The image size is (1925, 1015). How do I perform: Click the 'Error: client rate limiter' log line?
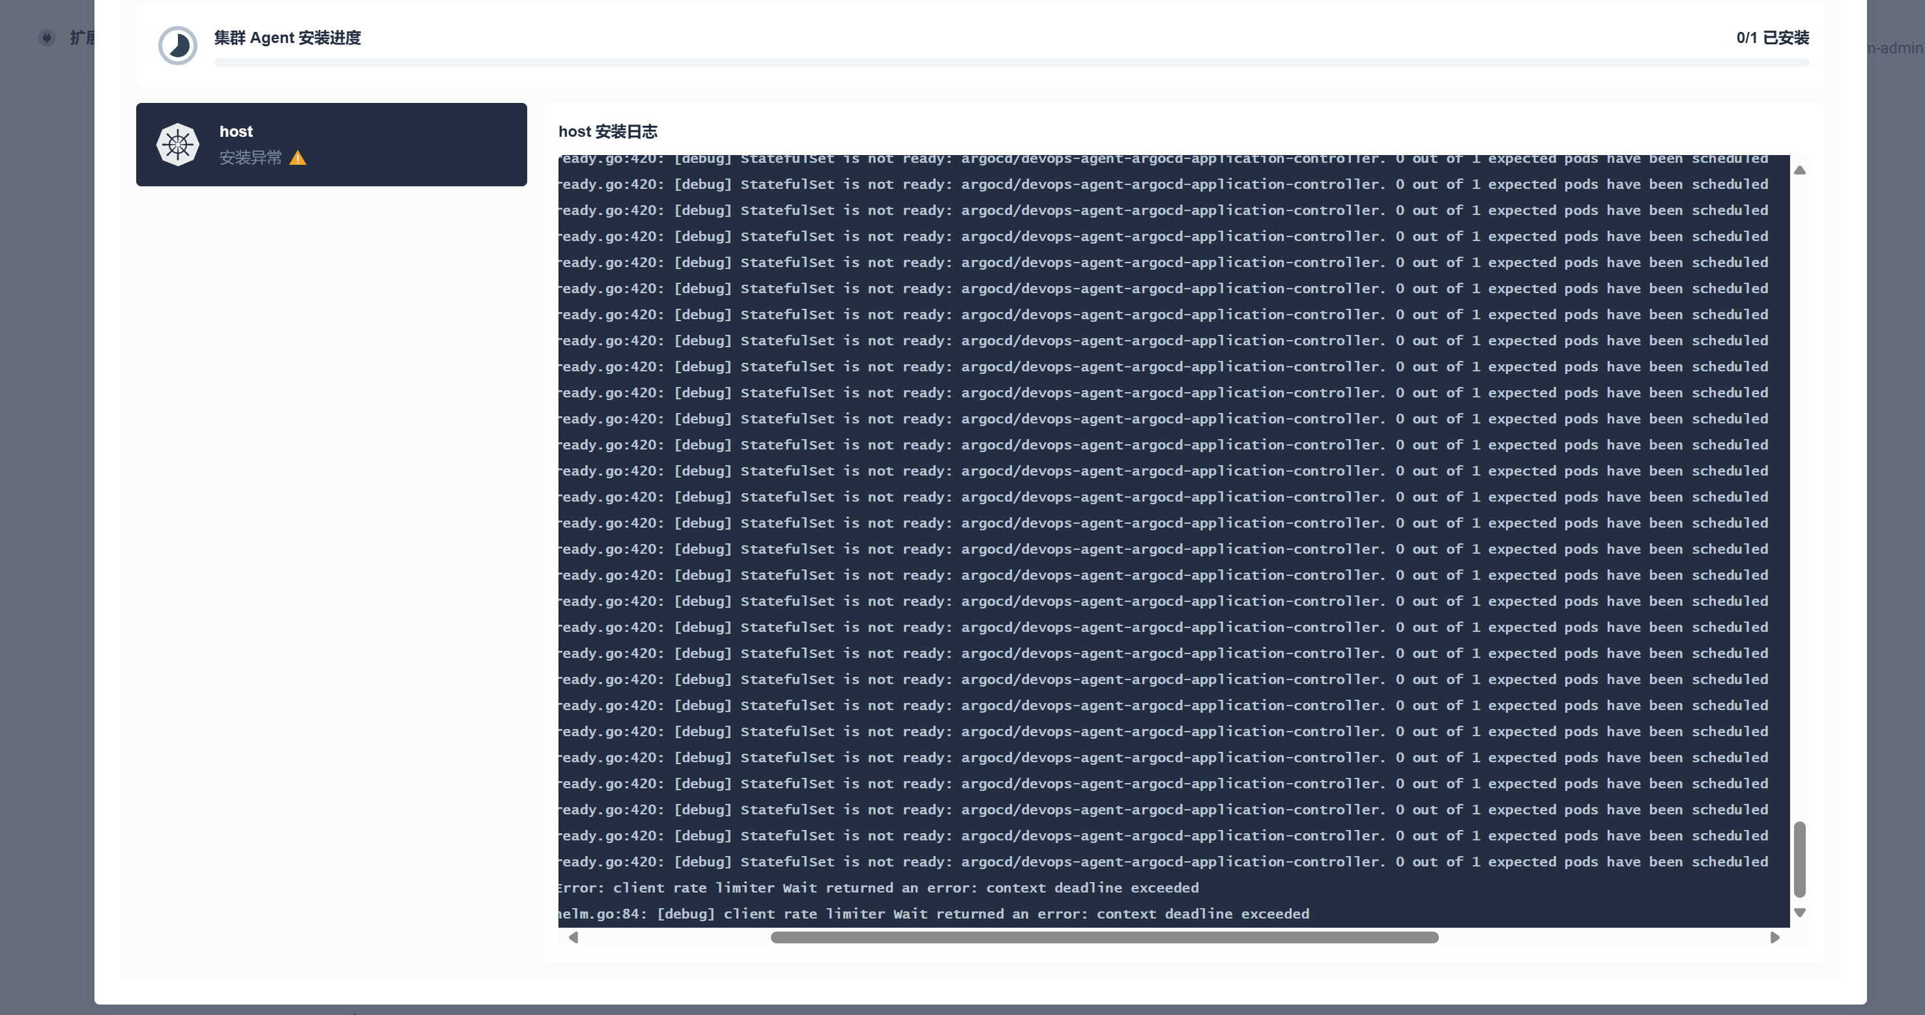click(x=879, y=887)
